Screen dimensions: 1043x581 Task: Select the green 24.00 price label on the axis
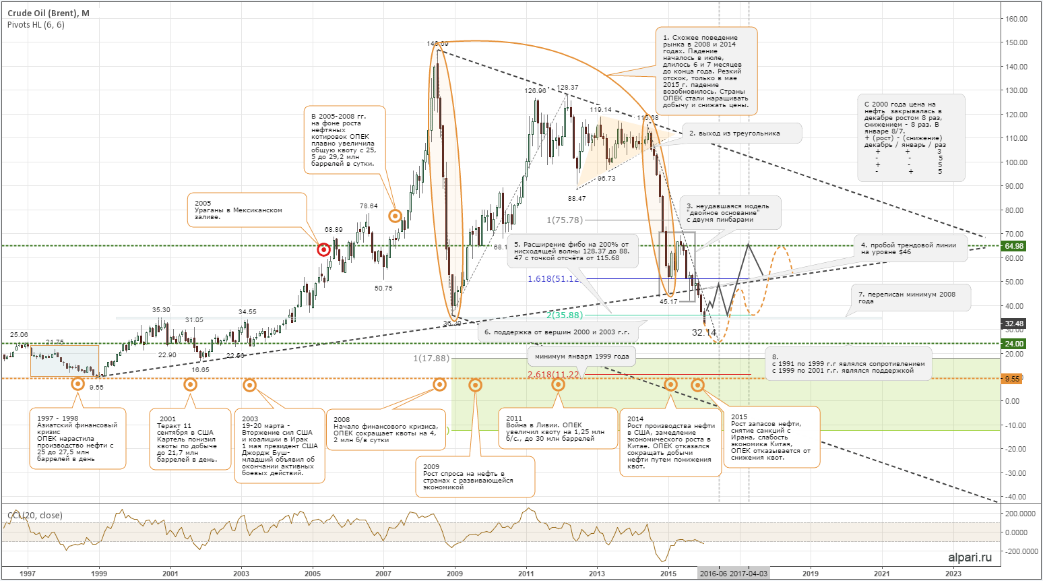[x=1014, y=344]
